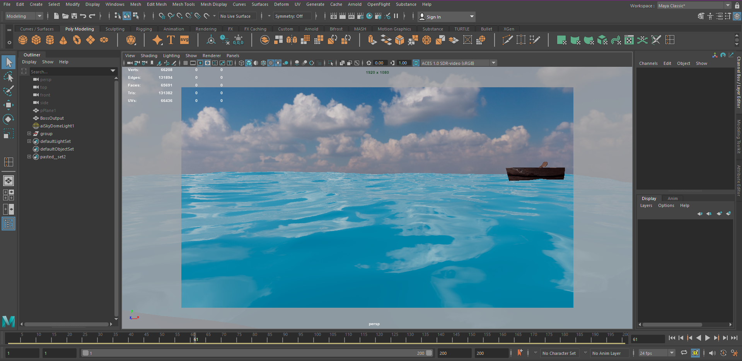Switch to the Anim layer tab

(x=672, y=198)
